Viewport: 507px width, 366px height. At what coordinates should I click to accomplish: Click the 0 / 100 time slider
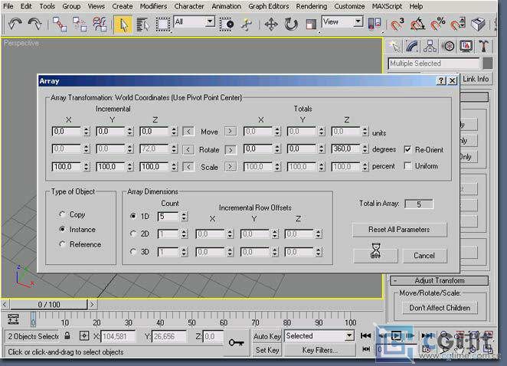[49, 304]
